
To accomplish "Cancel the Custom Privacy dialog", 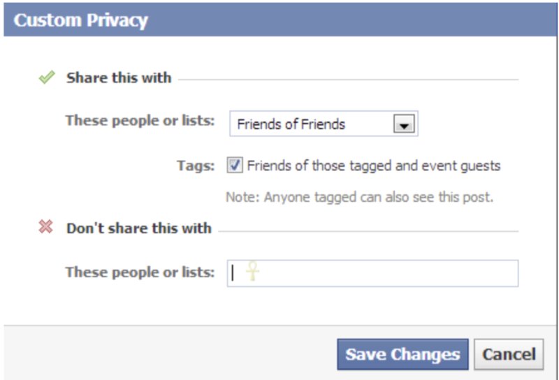I will tap(509, 354).
